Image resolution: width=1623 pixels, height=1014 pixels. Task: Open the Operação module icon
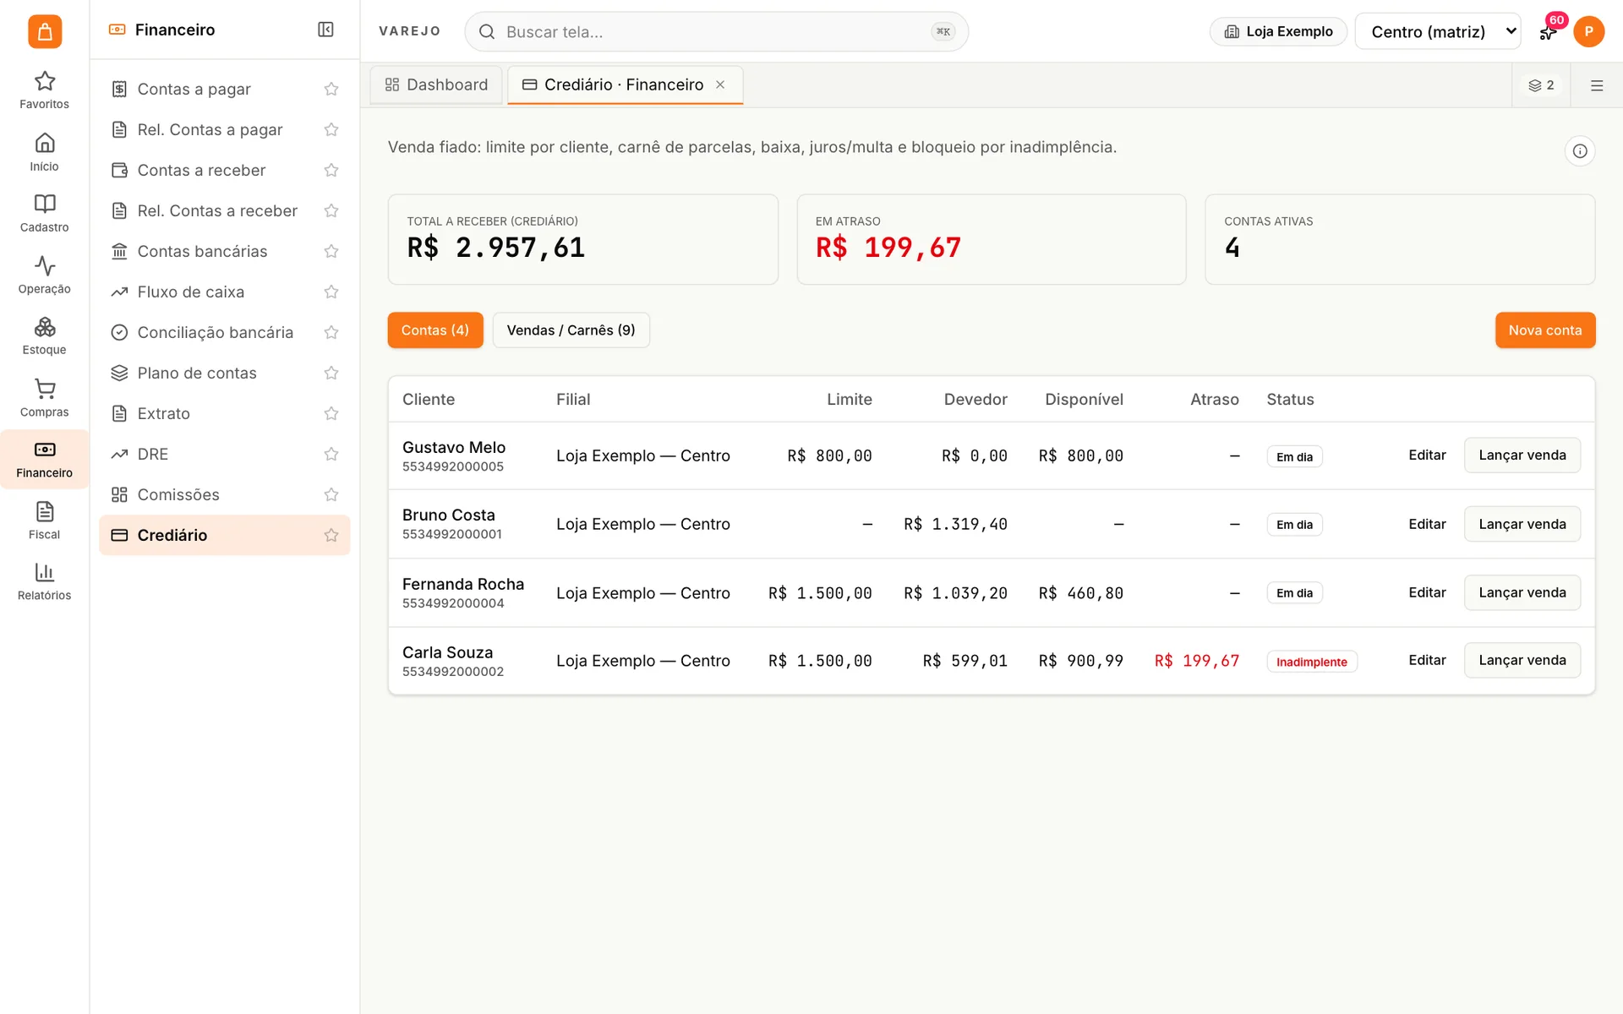click(x=44, y=275)
